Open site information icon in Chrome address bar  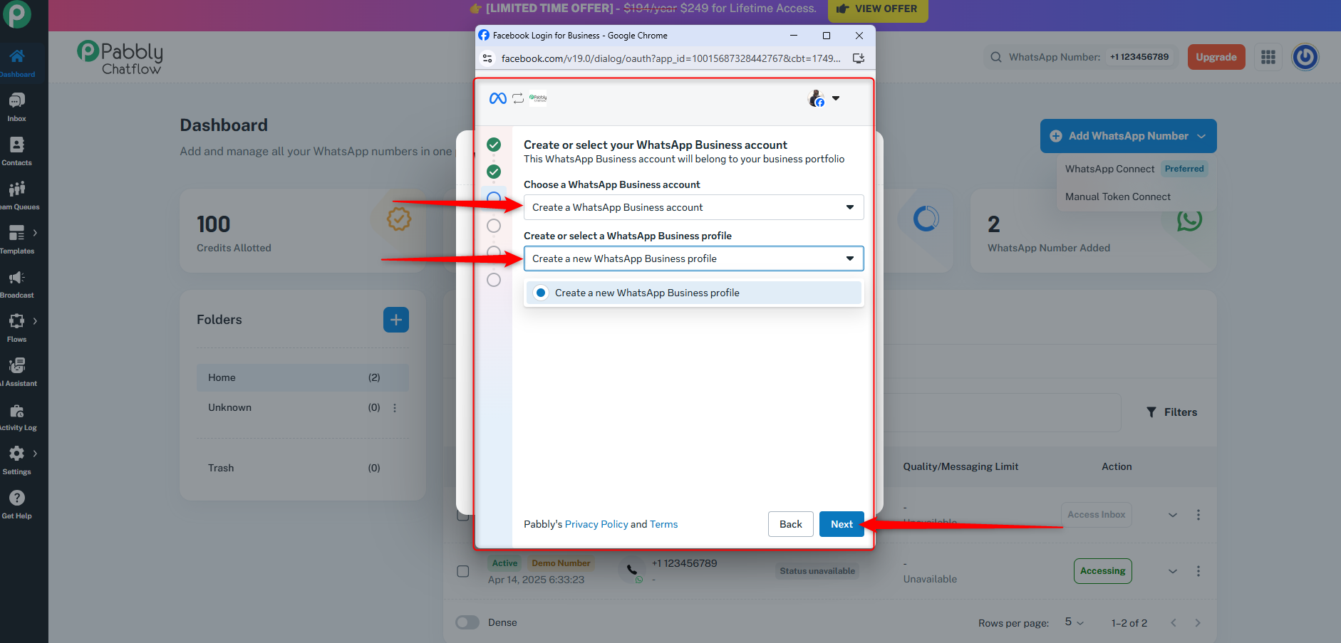[x=487, y=58]
